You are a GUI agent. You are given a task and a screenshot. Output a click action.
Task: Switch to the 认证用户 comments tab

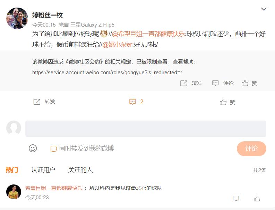tap(43, 170)
